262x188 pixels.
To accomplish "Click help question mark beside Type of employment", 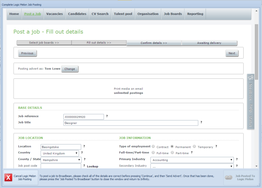I will pyautogui.click(x=216, y=146).
